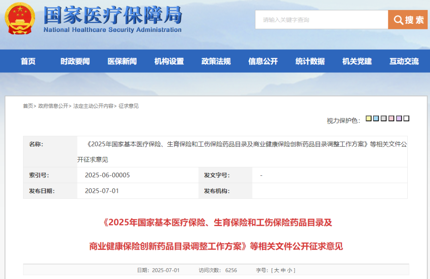Open the 信息公开 section

[x=263, y=61]
